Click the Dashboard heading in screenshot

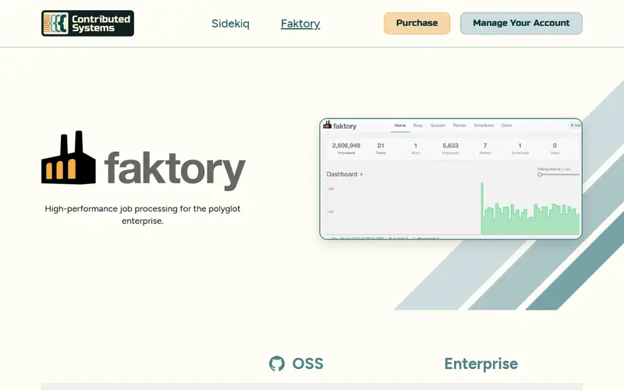pos(342,174)
